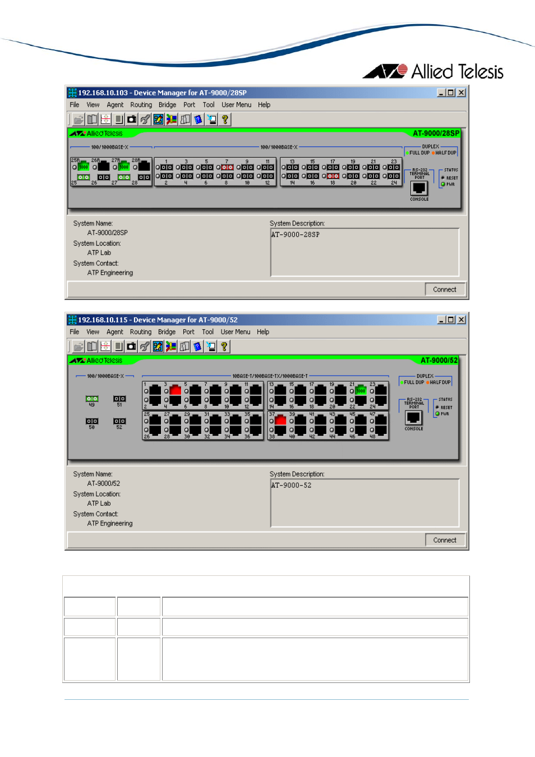Select green SFP port 49 on AT-9000/52
The image size is (535, 757).
(x=92, y=399)
